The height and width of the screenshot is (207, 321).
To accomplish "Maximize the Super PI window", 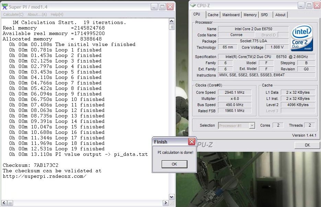I will pyautogui.click(x=162, y=7).
